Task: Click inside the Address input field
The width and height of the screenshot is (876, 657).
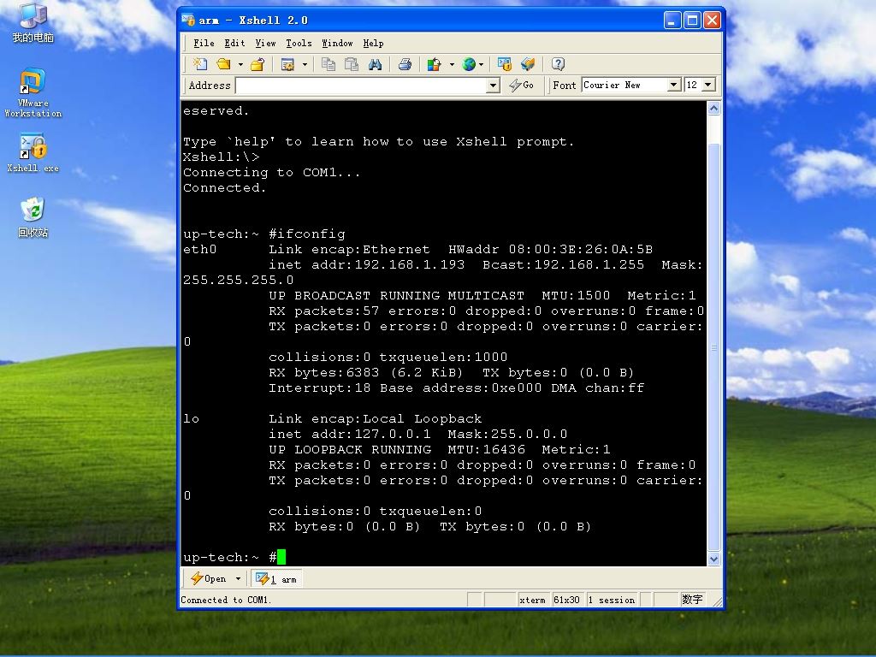Action: 362,86
